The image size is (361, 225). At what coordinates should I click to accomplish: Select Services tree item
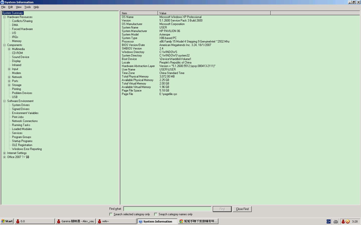click(17, 133)
